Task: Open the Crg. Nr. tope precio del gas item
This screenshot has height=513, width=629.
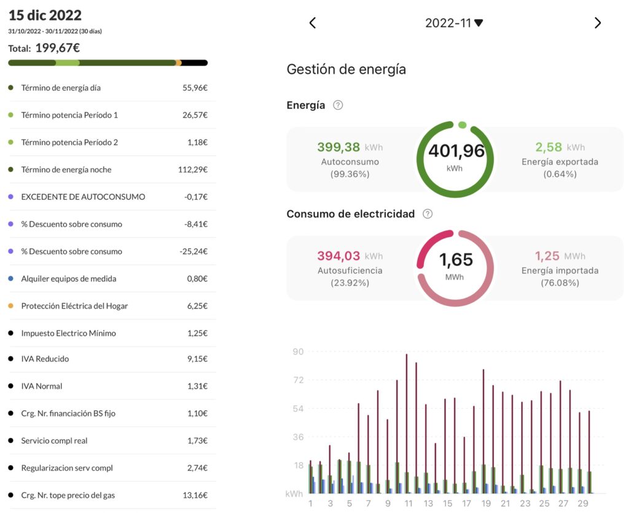Action: click(107, 495)
